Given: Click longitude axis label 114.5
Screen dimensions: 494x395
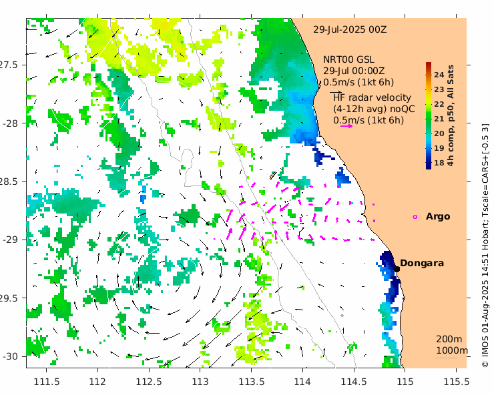Looking at the screenshot, I should click(x=354, y=382).
